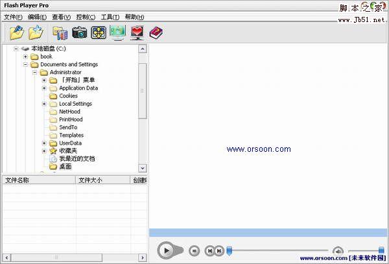Click the playback seek slider handle

230,250
